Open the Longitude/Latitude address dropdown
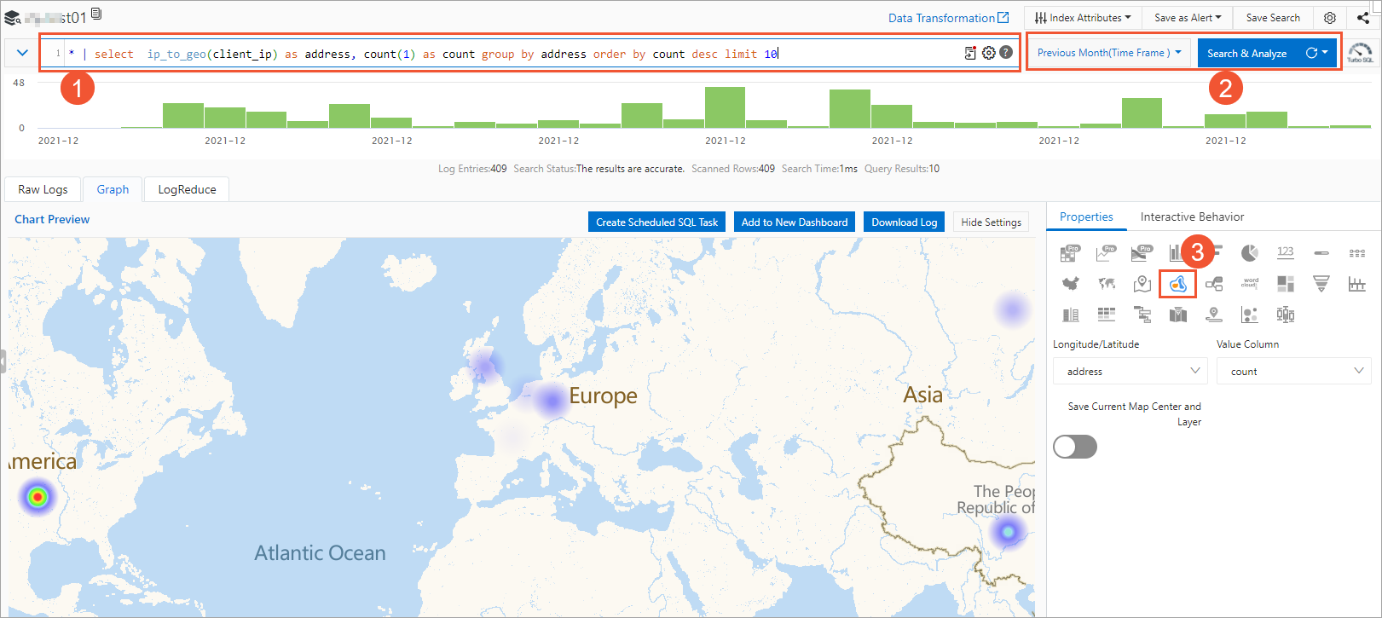This screenshot has height=618, width=1382. [1130, 371]
